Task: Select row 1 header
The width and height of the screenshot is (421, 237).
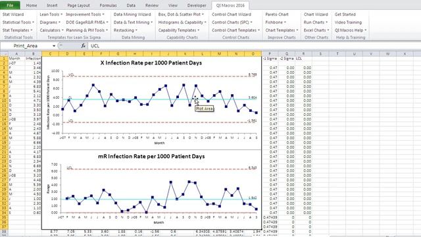Action: pyautogui.click(x=4, y=59)
